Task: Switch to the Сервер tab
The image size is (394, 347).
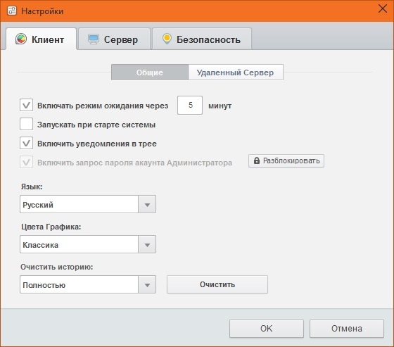Action: (114, 39)
